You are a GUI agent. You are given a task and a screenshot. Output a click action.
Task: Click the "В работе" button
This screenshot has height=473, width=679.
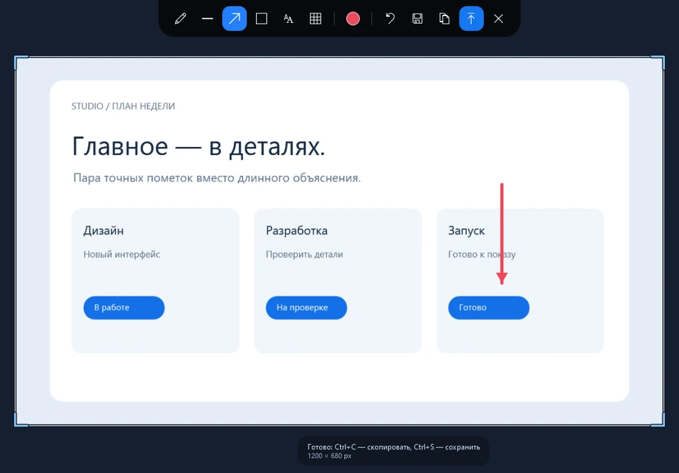coord(124,307)
